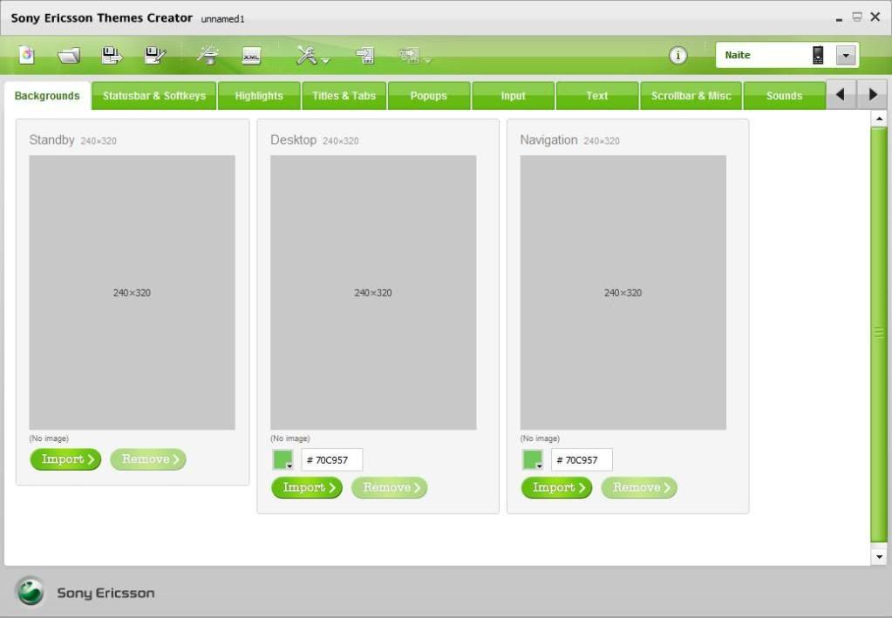
Task: Click "(No image)" under the Standby preview
Action: [49, 438]
